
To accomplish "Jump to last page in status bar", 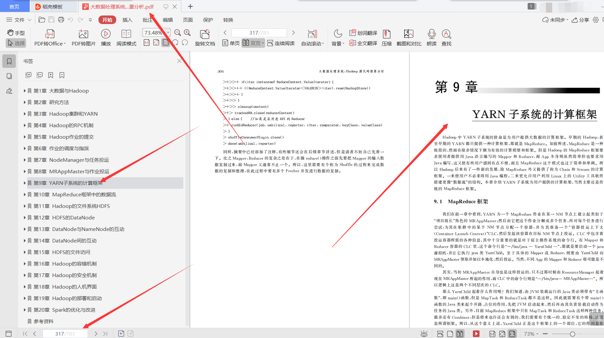I will (105, 334).
